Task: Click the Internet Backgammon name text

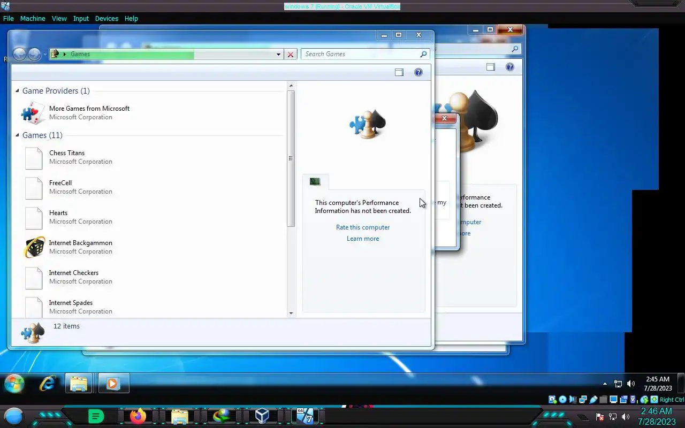Action: click(x=81, y=243)
